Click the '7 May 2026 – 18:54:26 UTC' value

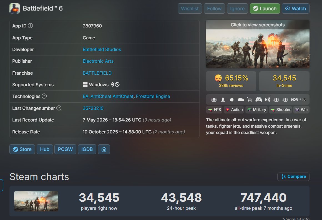click(112, 120)
